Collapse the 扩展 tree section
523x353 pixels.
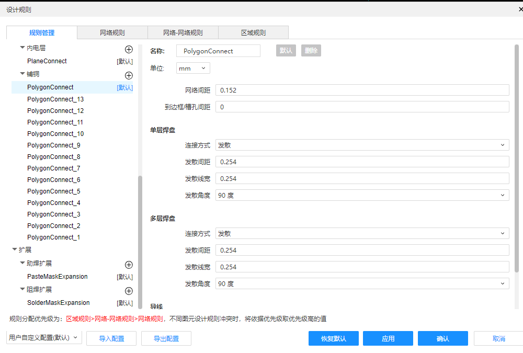coord(15,249)
